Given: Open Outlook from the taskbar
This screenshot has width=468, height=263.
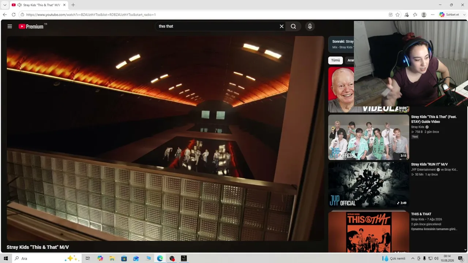Looking at the screenshot, I should (136, 259).
